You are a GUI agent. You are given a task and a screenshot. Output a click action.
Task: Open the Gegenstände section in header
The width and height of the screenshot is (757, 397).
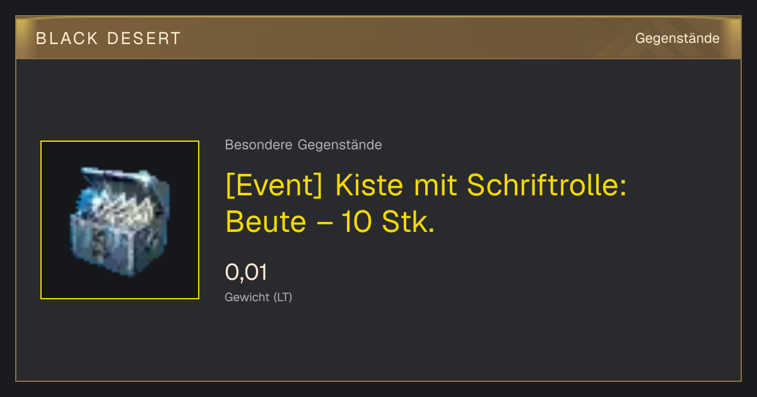[678, 38]
